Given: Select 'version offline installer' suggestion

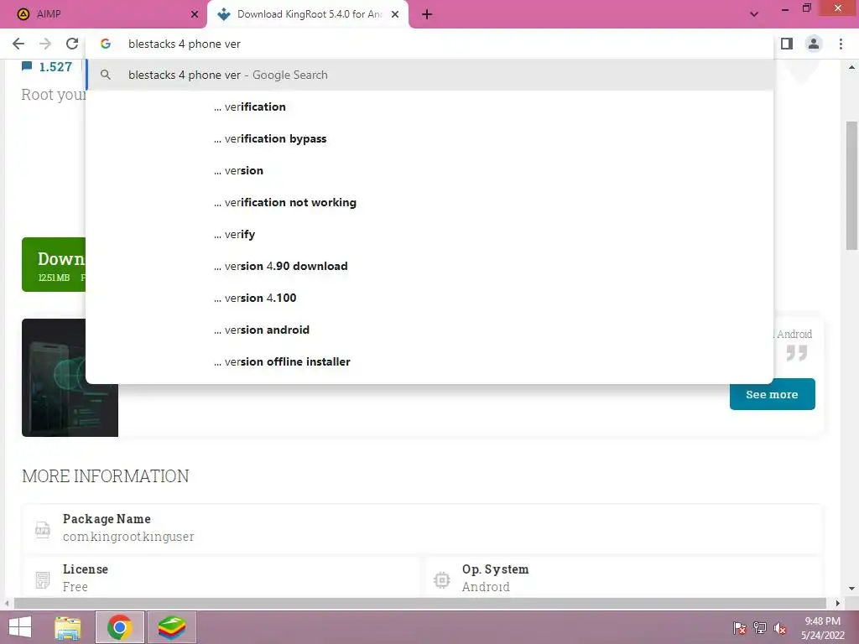Looking at the screenshot, I should click(429, 361).
